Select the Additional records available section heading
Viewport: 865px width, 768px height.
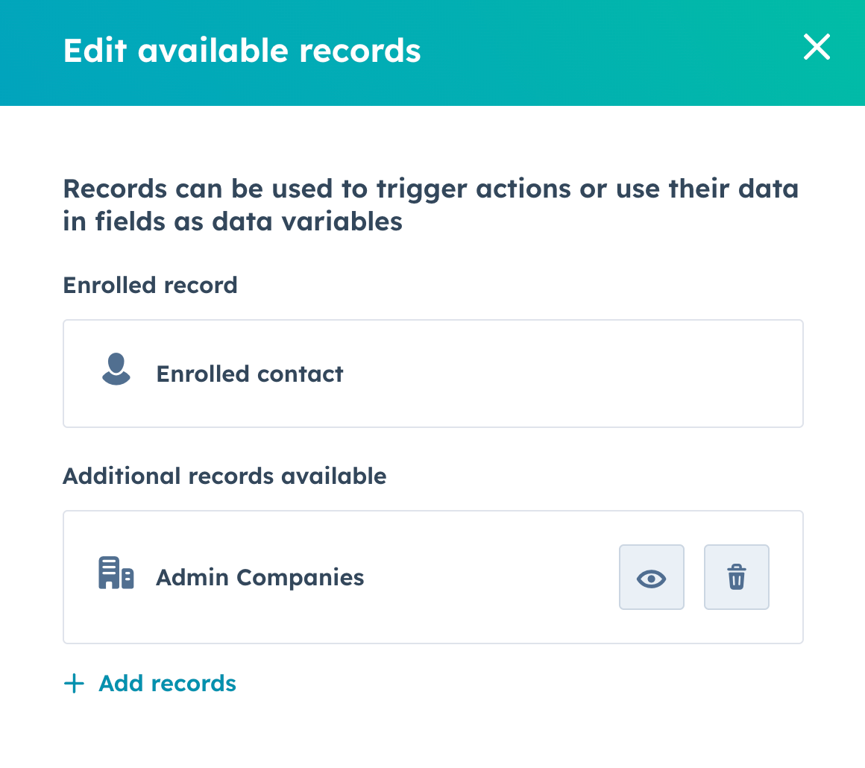point(225,476)
